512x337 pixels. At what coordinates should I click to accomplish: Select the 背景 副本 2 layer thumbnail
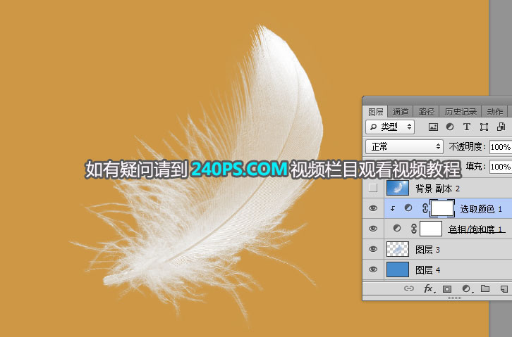(398, 188)
